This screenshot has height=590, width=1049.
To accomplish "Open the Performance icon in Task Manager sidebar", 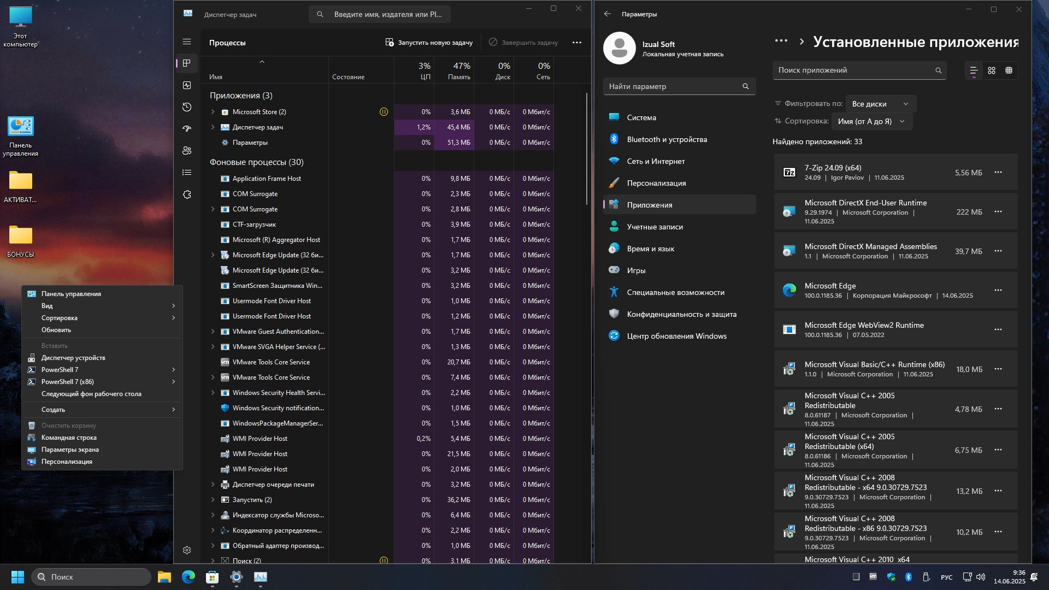I will 187,85.
